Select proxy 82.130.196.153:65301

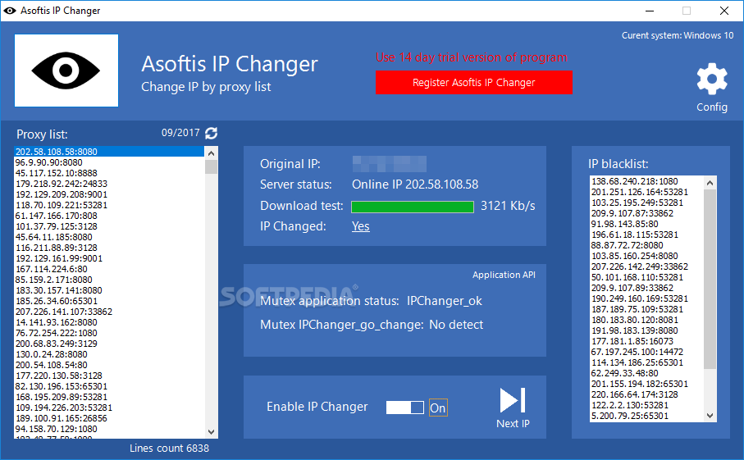(109, 386)
